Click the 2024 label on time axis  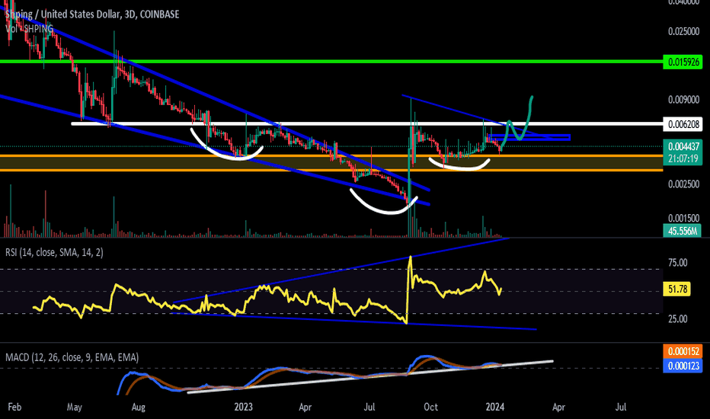coord(494,407)
